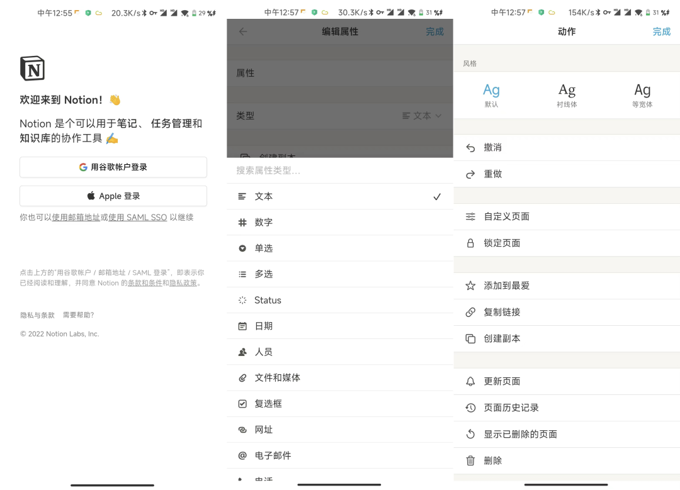This screenshot has width=680, height=490.
Task: Select the 网址 link icon
Action: coord(242,430)
